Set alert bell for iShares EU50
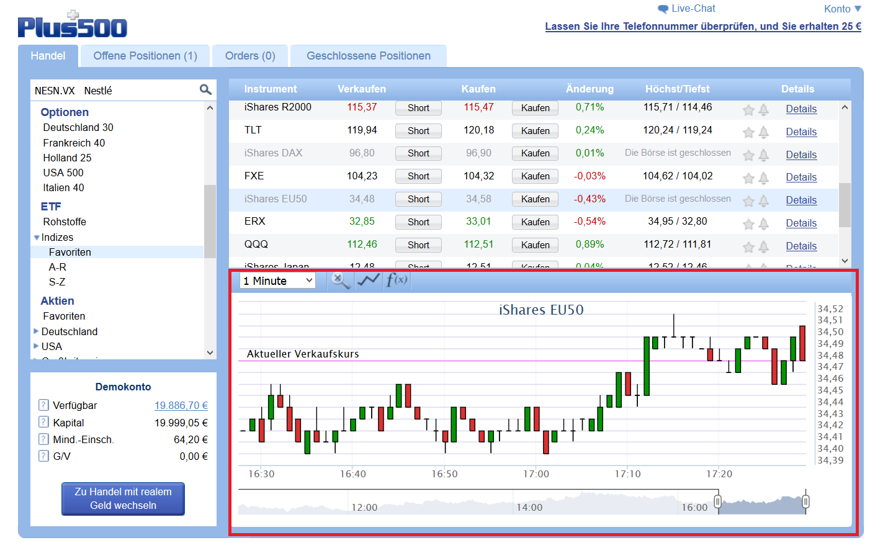The width and height of the screenshot is (888, 548). (764, 201)
